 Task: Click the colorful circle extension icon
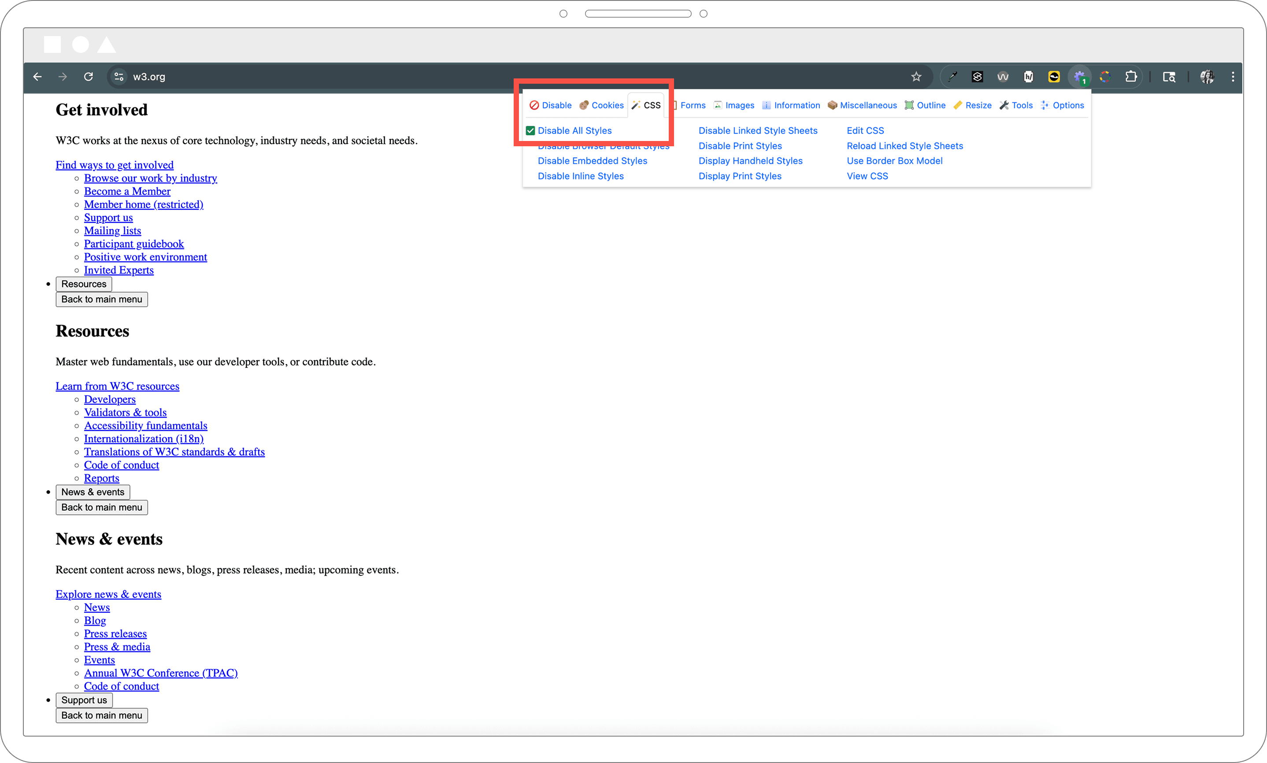pyautogui.click(x=1105, y=77)
